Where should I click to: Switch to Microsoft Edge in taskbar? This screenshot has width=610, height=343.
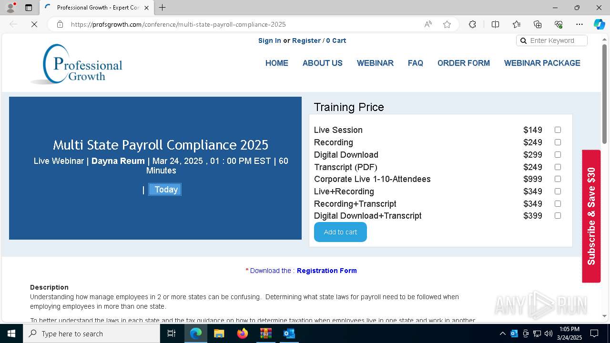pos(196,333)
